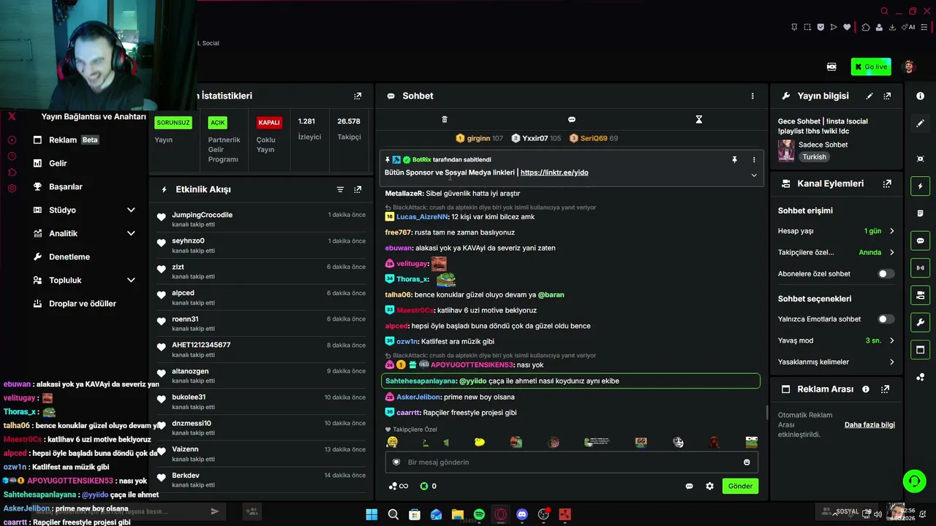Click the Sadece Sohbet category thumbnail
This screenshot has width=936, height=526.
click(786, 150)
